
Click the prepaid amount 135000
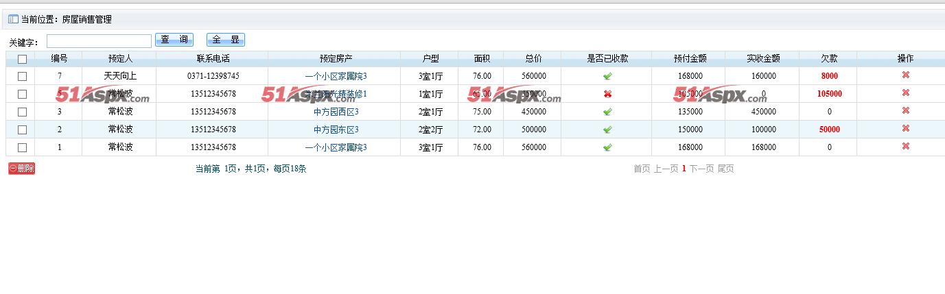[690, 112]
